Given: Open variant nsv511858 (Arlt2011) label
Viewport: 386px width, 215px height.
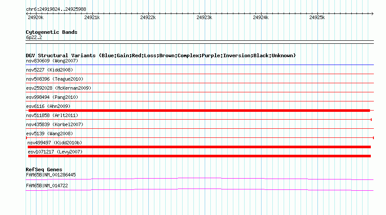Looking at the screenshot, I should (52, 115).
